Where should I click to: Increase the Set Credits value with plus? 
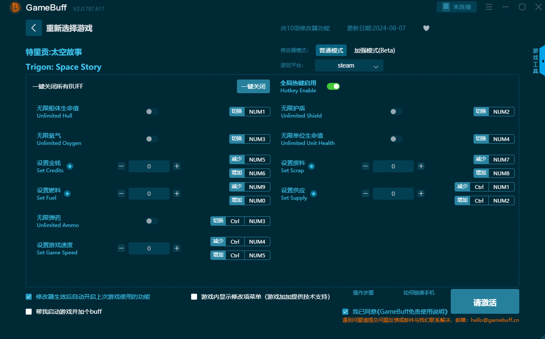pos(177,166)
